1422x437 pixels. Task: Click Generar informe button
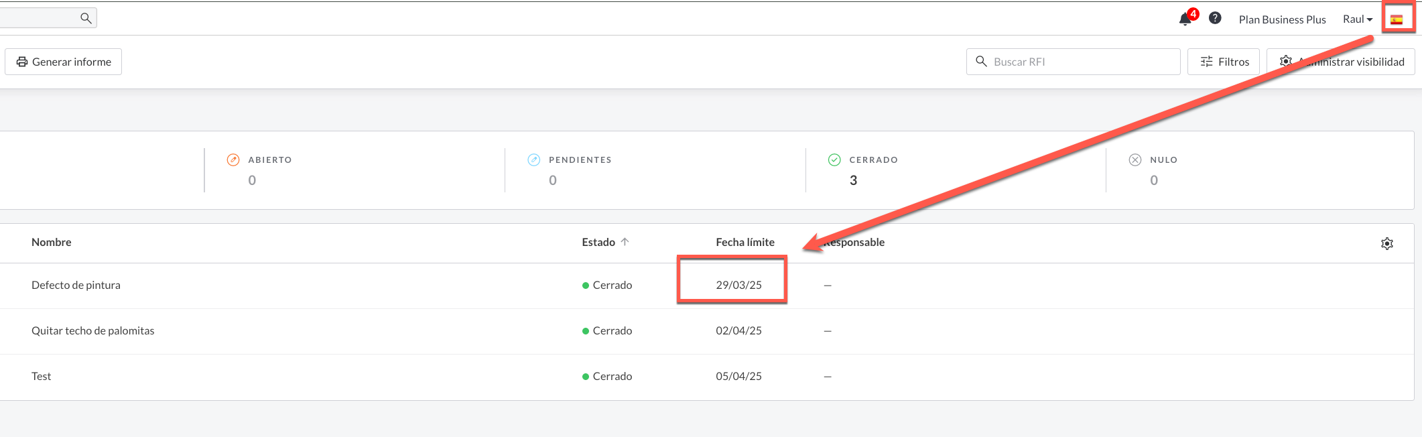click(x=64, y=62)
